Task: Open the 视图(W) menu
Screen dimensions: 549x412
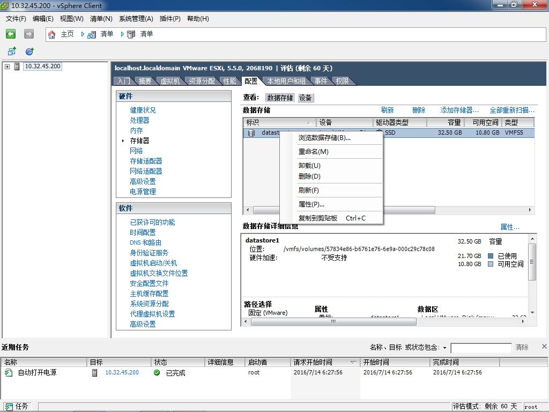Action: tap(71, 19)
